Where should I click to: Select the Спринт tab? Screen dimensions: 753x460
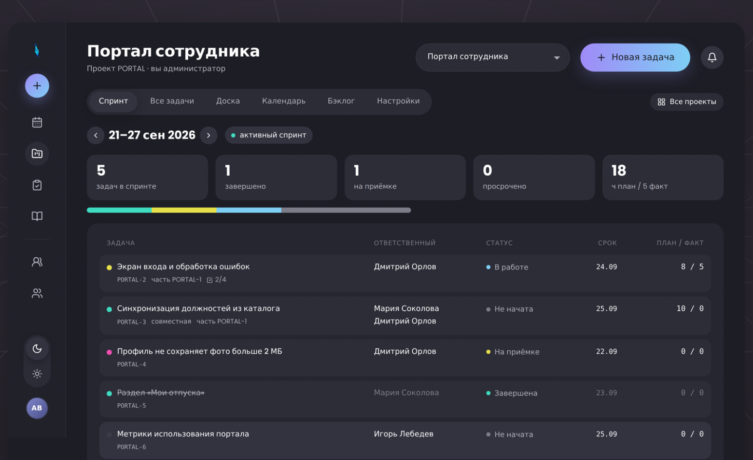[113, 101]
